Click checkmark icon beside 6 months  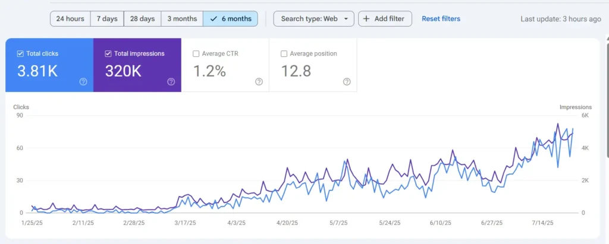pyautogui.click(x=214, y=19)
